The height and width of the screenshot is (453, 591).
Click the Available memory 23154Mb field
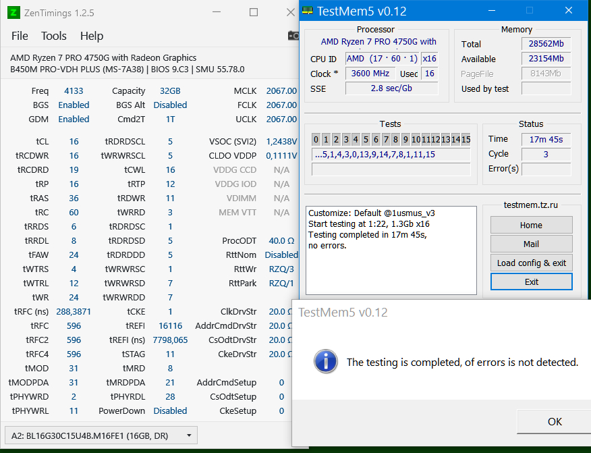[546, 59]
